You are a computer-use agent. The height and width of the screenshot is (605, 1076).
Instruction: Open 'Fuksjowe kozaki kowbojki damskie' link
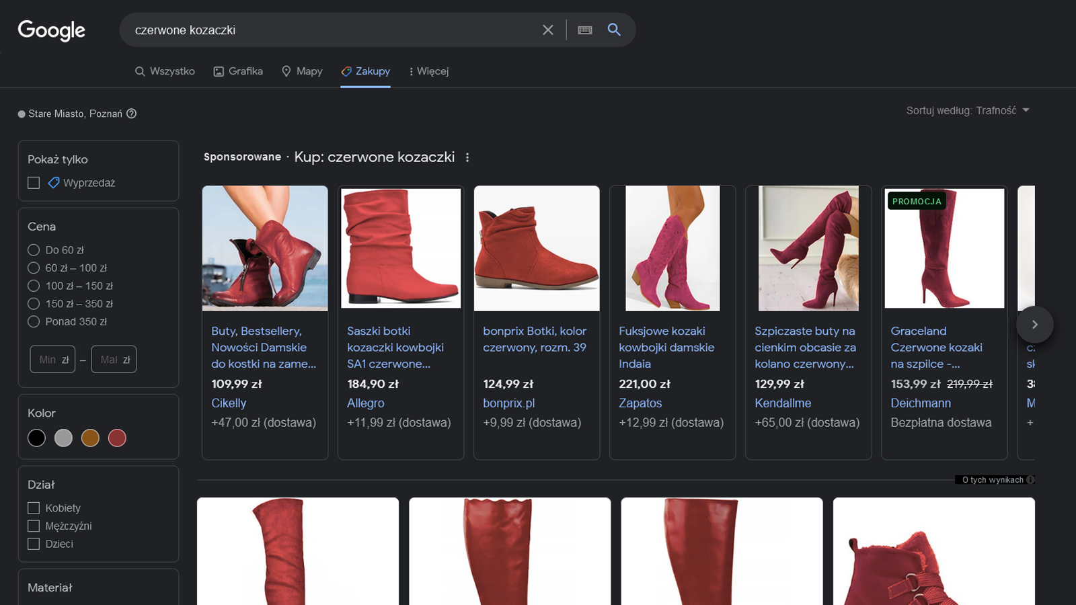coord(666,348)
